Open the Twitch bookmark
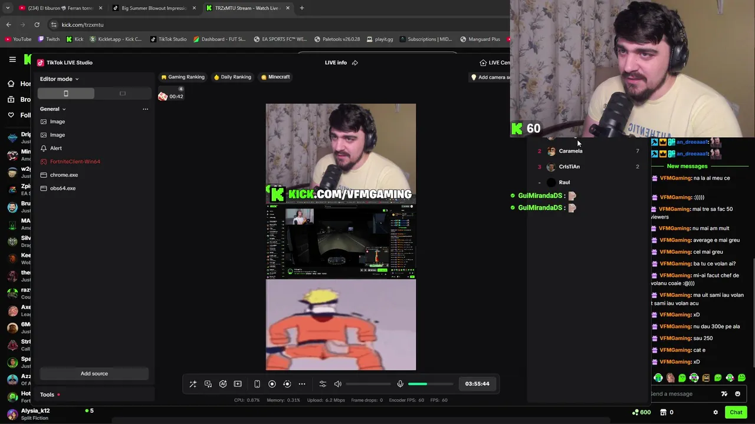Image resolution: width=755 pixels, height=424 pixels. [x=49, y=39]
